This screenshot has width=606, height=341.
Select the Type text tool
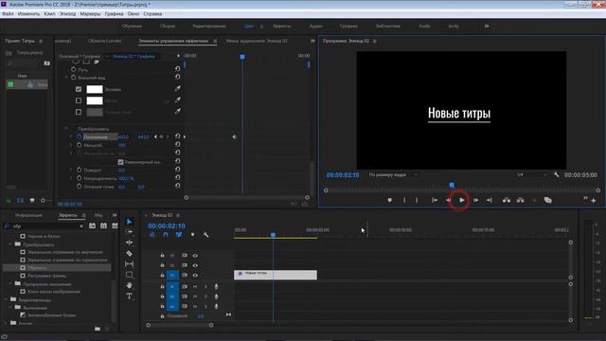129,296
